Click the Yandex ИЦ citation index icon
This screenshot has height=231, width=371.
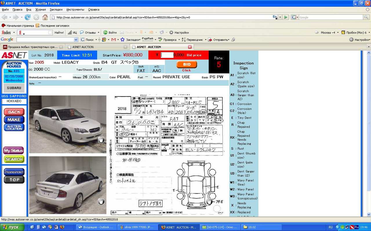click(72, 33)
